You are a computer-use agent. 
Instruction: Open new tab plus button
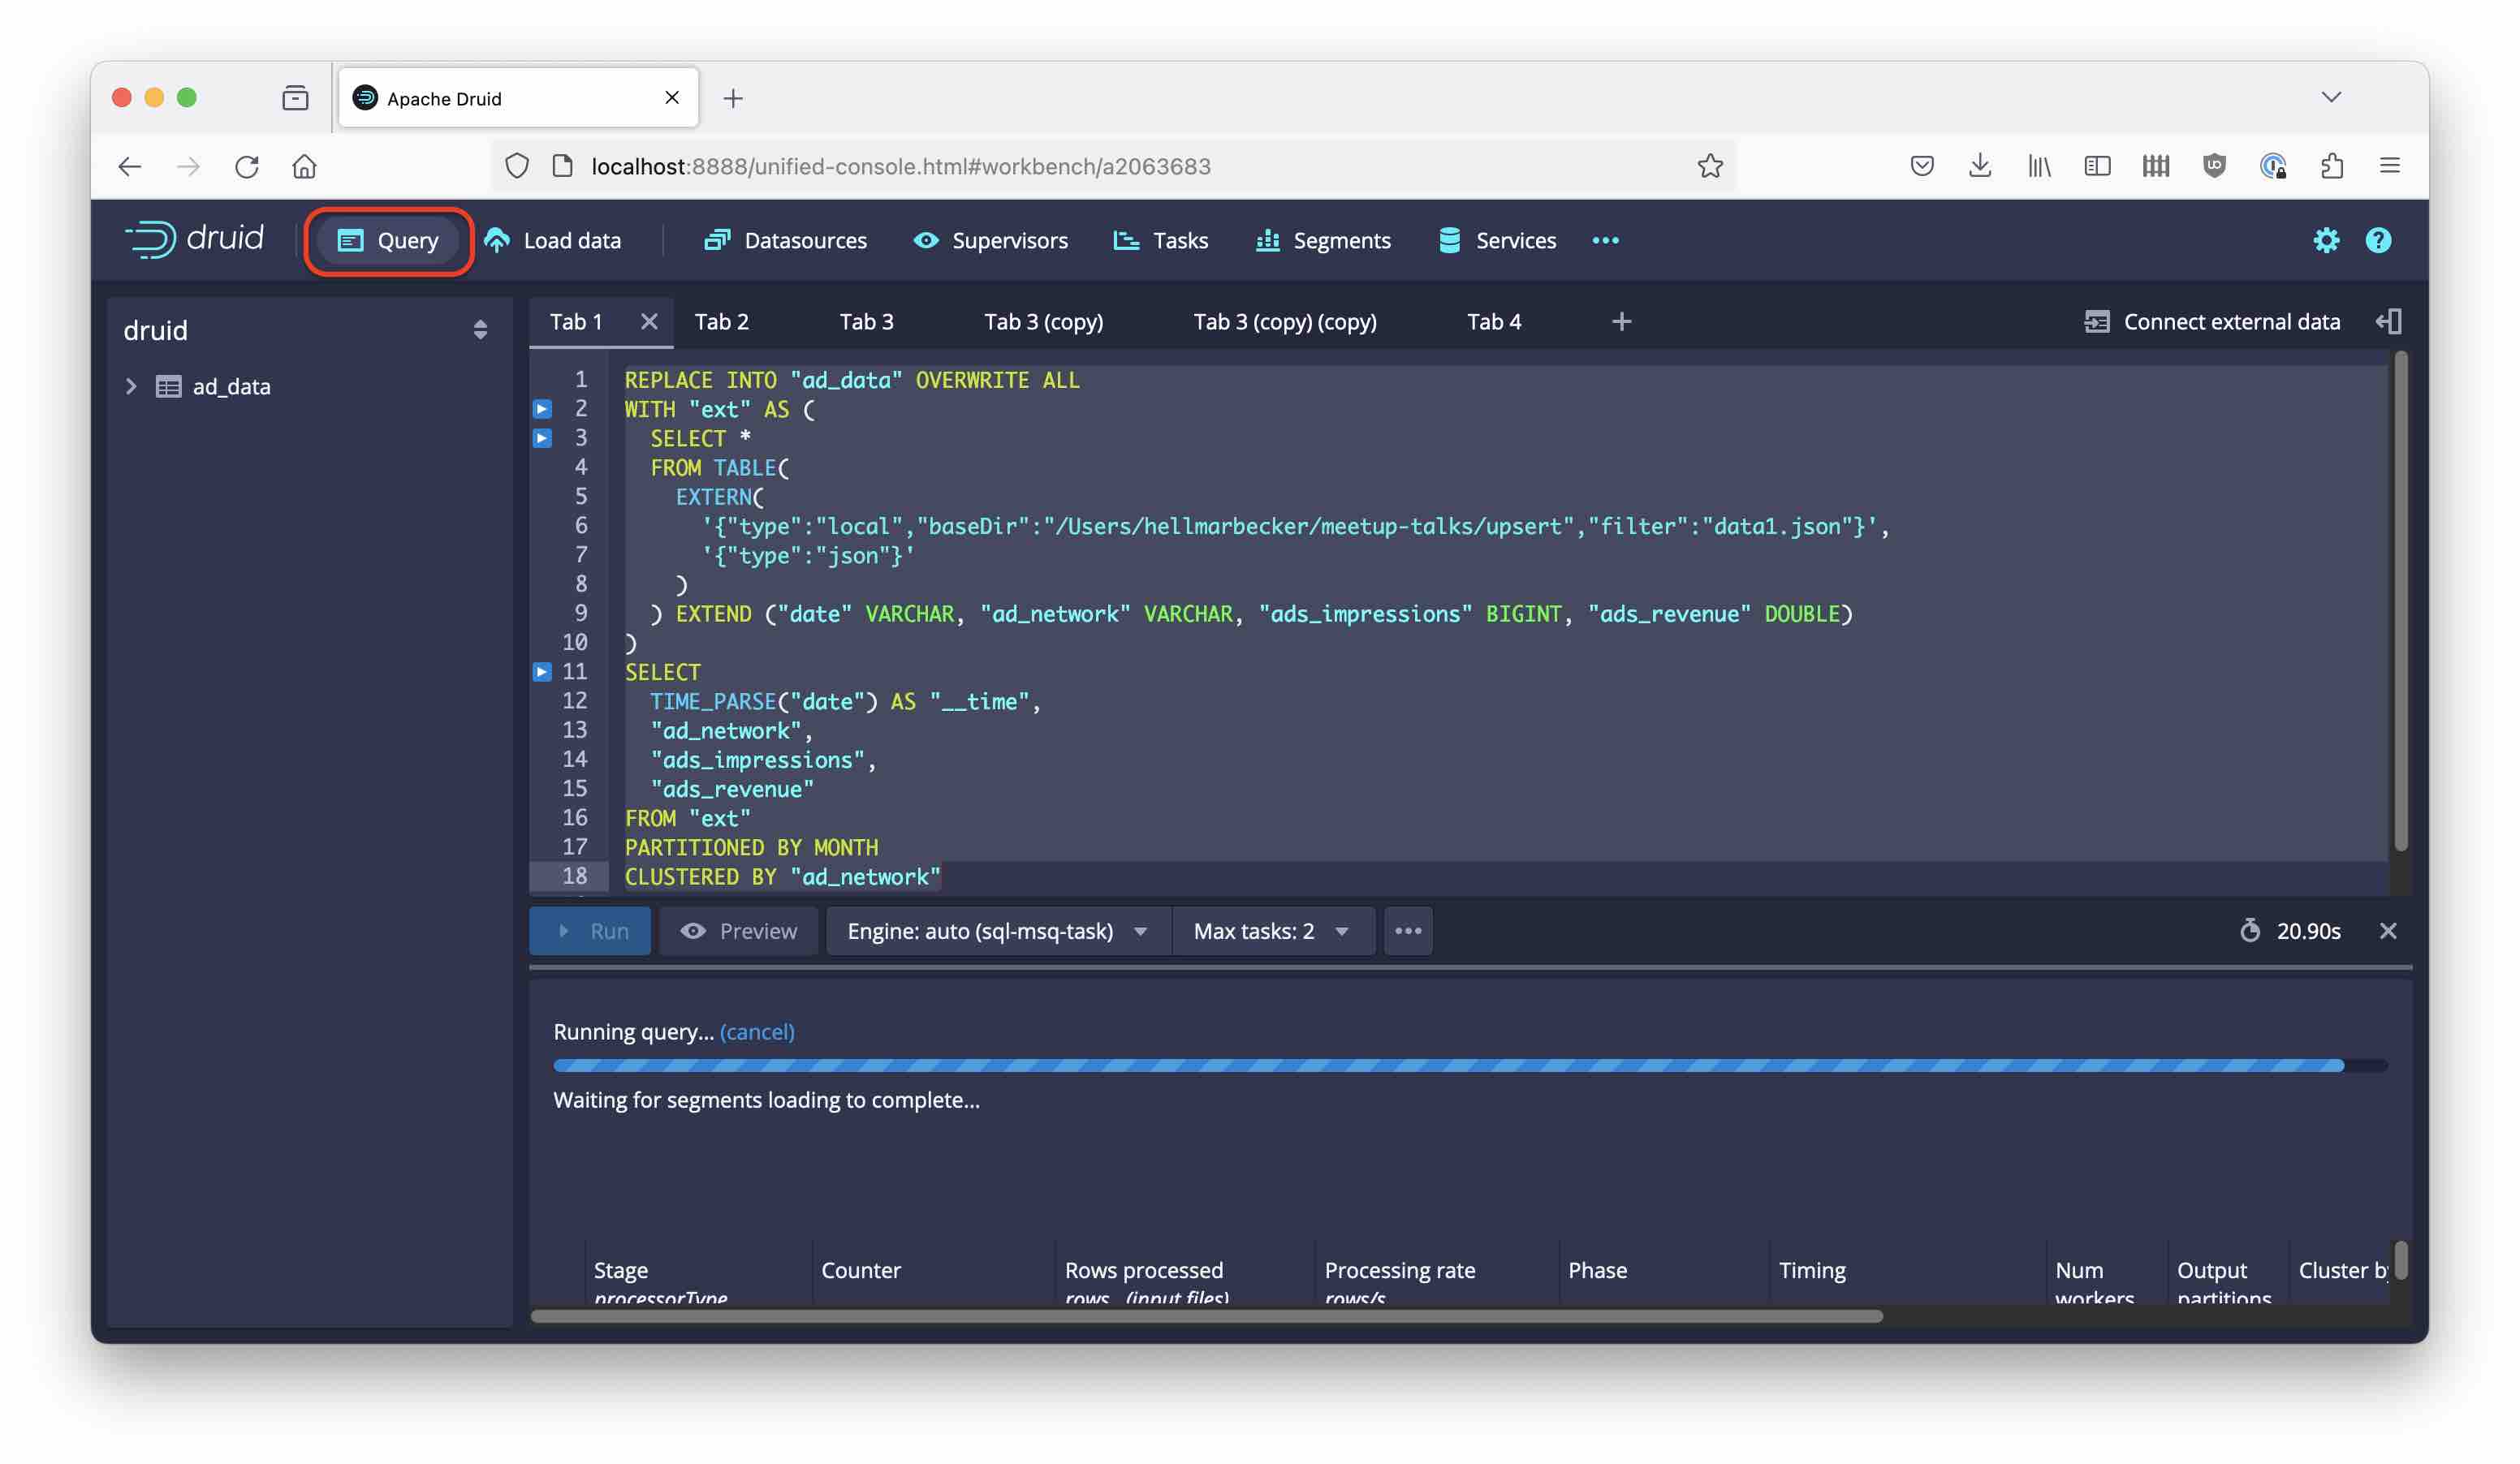(1619, 322)
